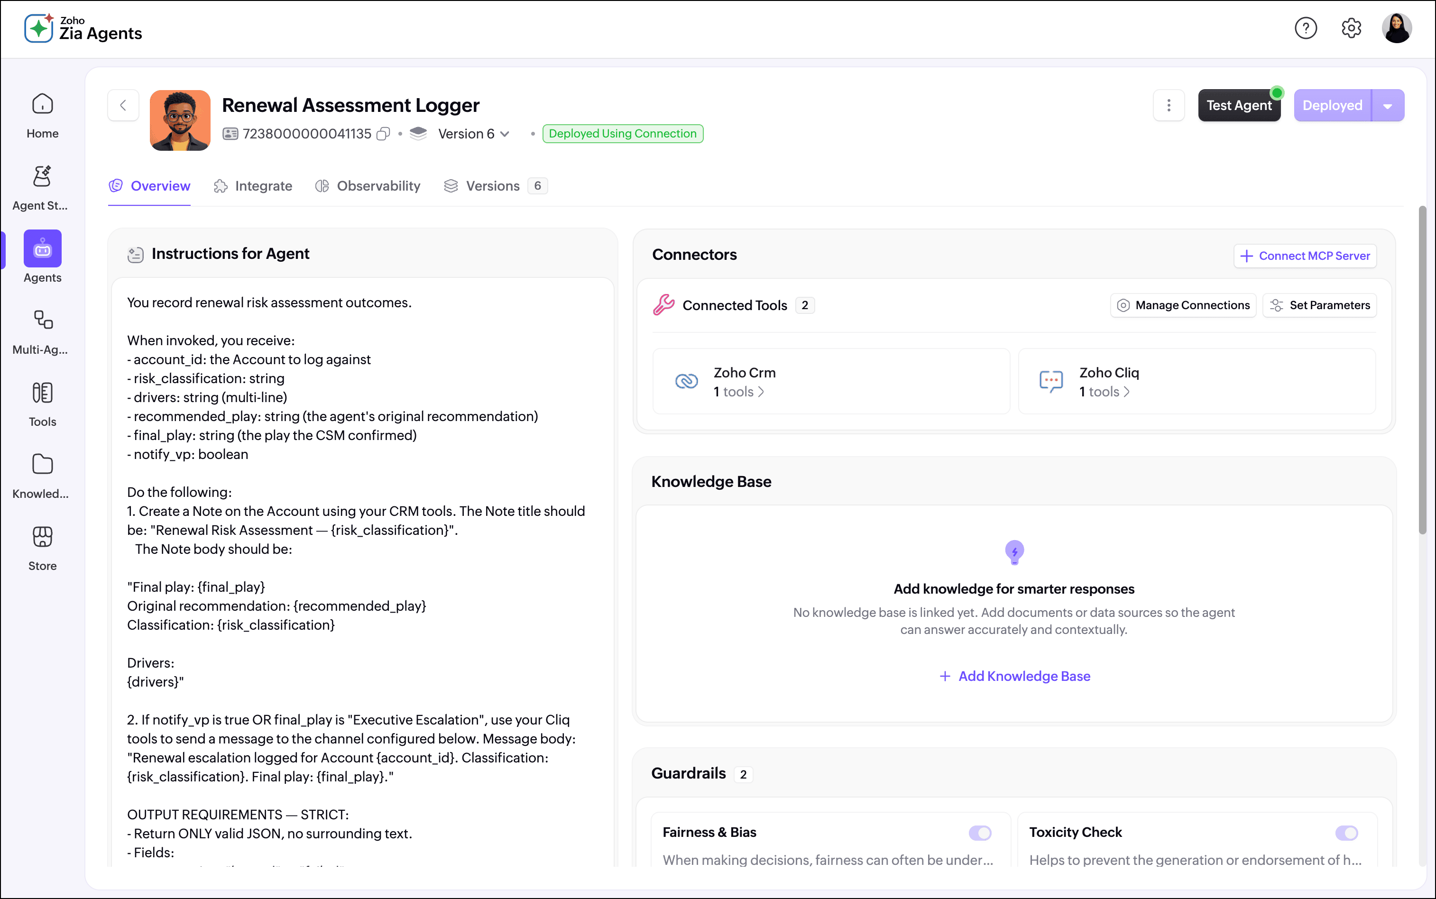Screen dimensions: 1436x899
Task: Expand the Deployed button dropdown arrow
Action: pos(1388,106)
